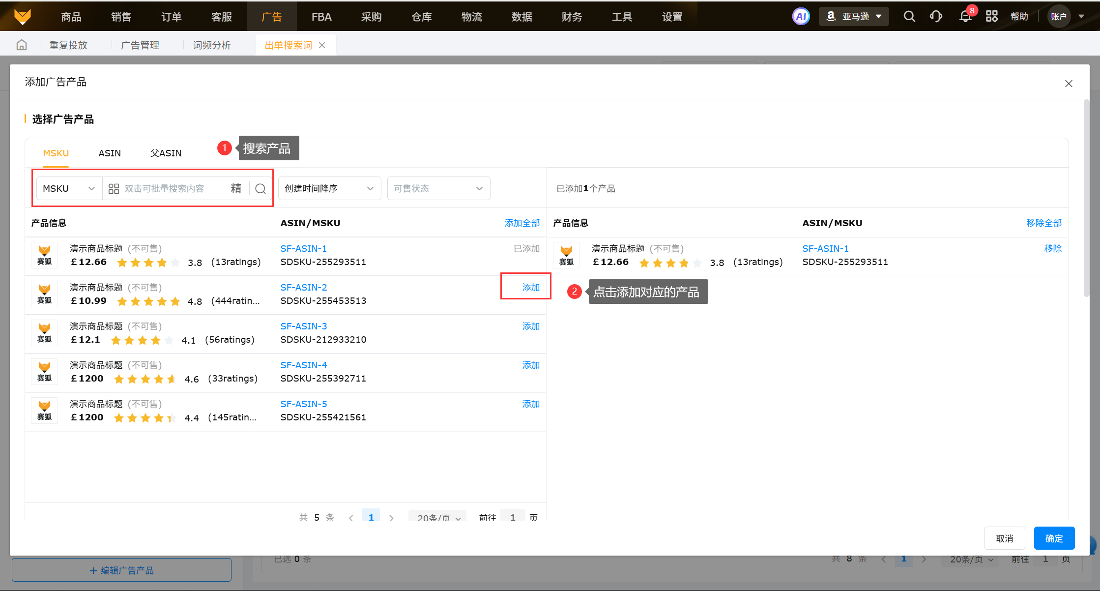Click the home icon in tab bar
1100x591 pixels.
tap(22, 45)
